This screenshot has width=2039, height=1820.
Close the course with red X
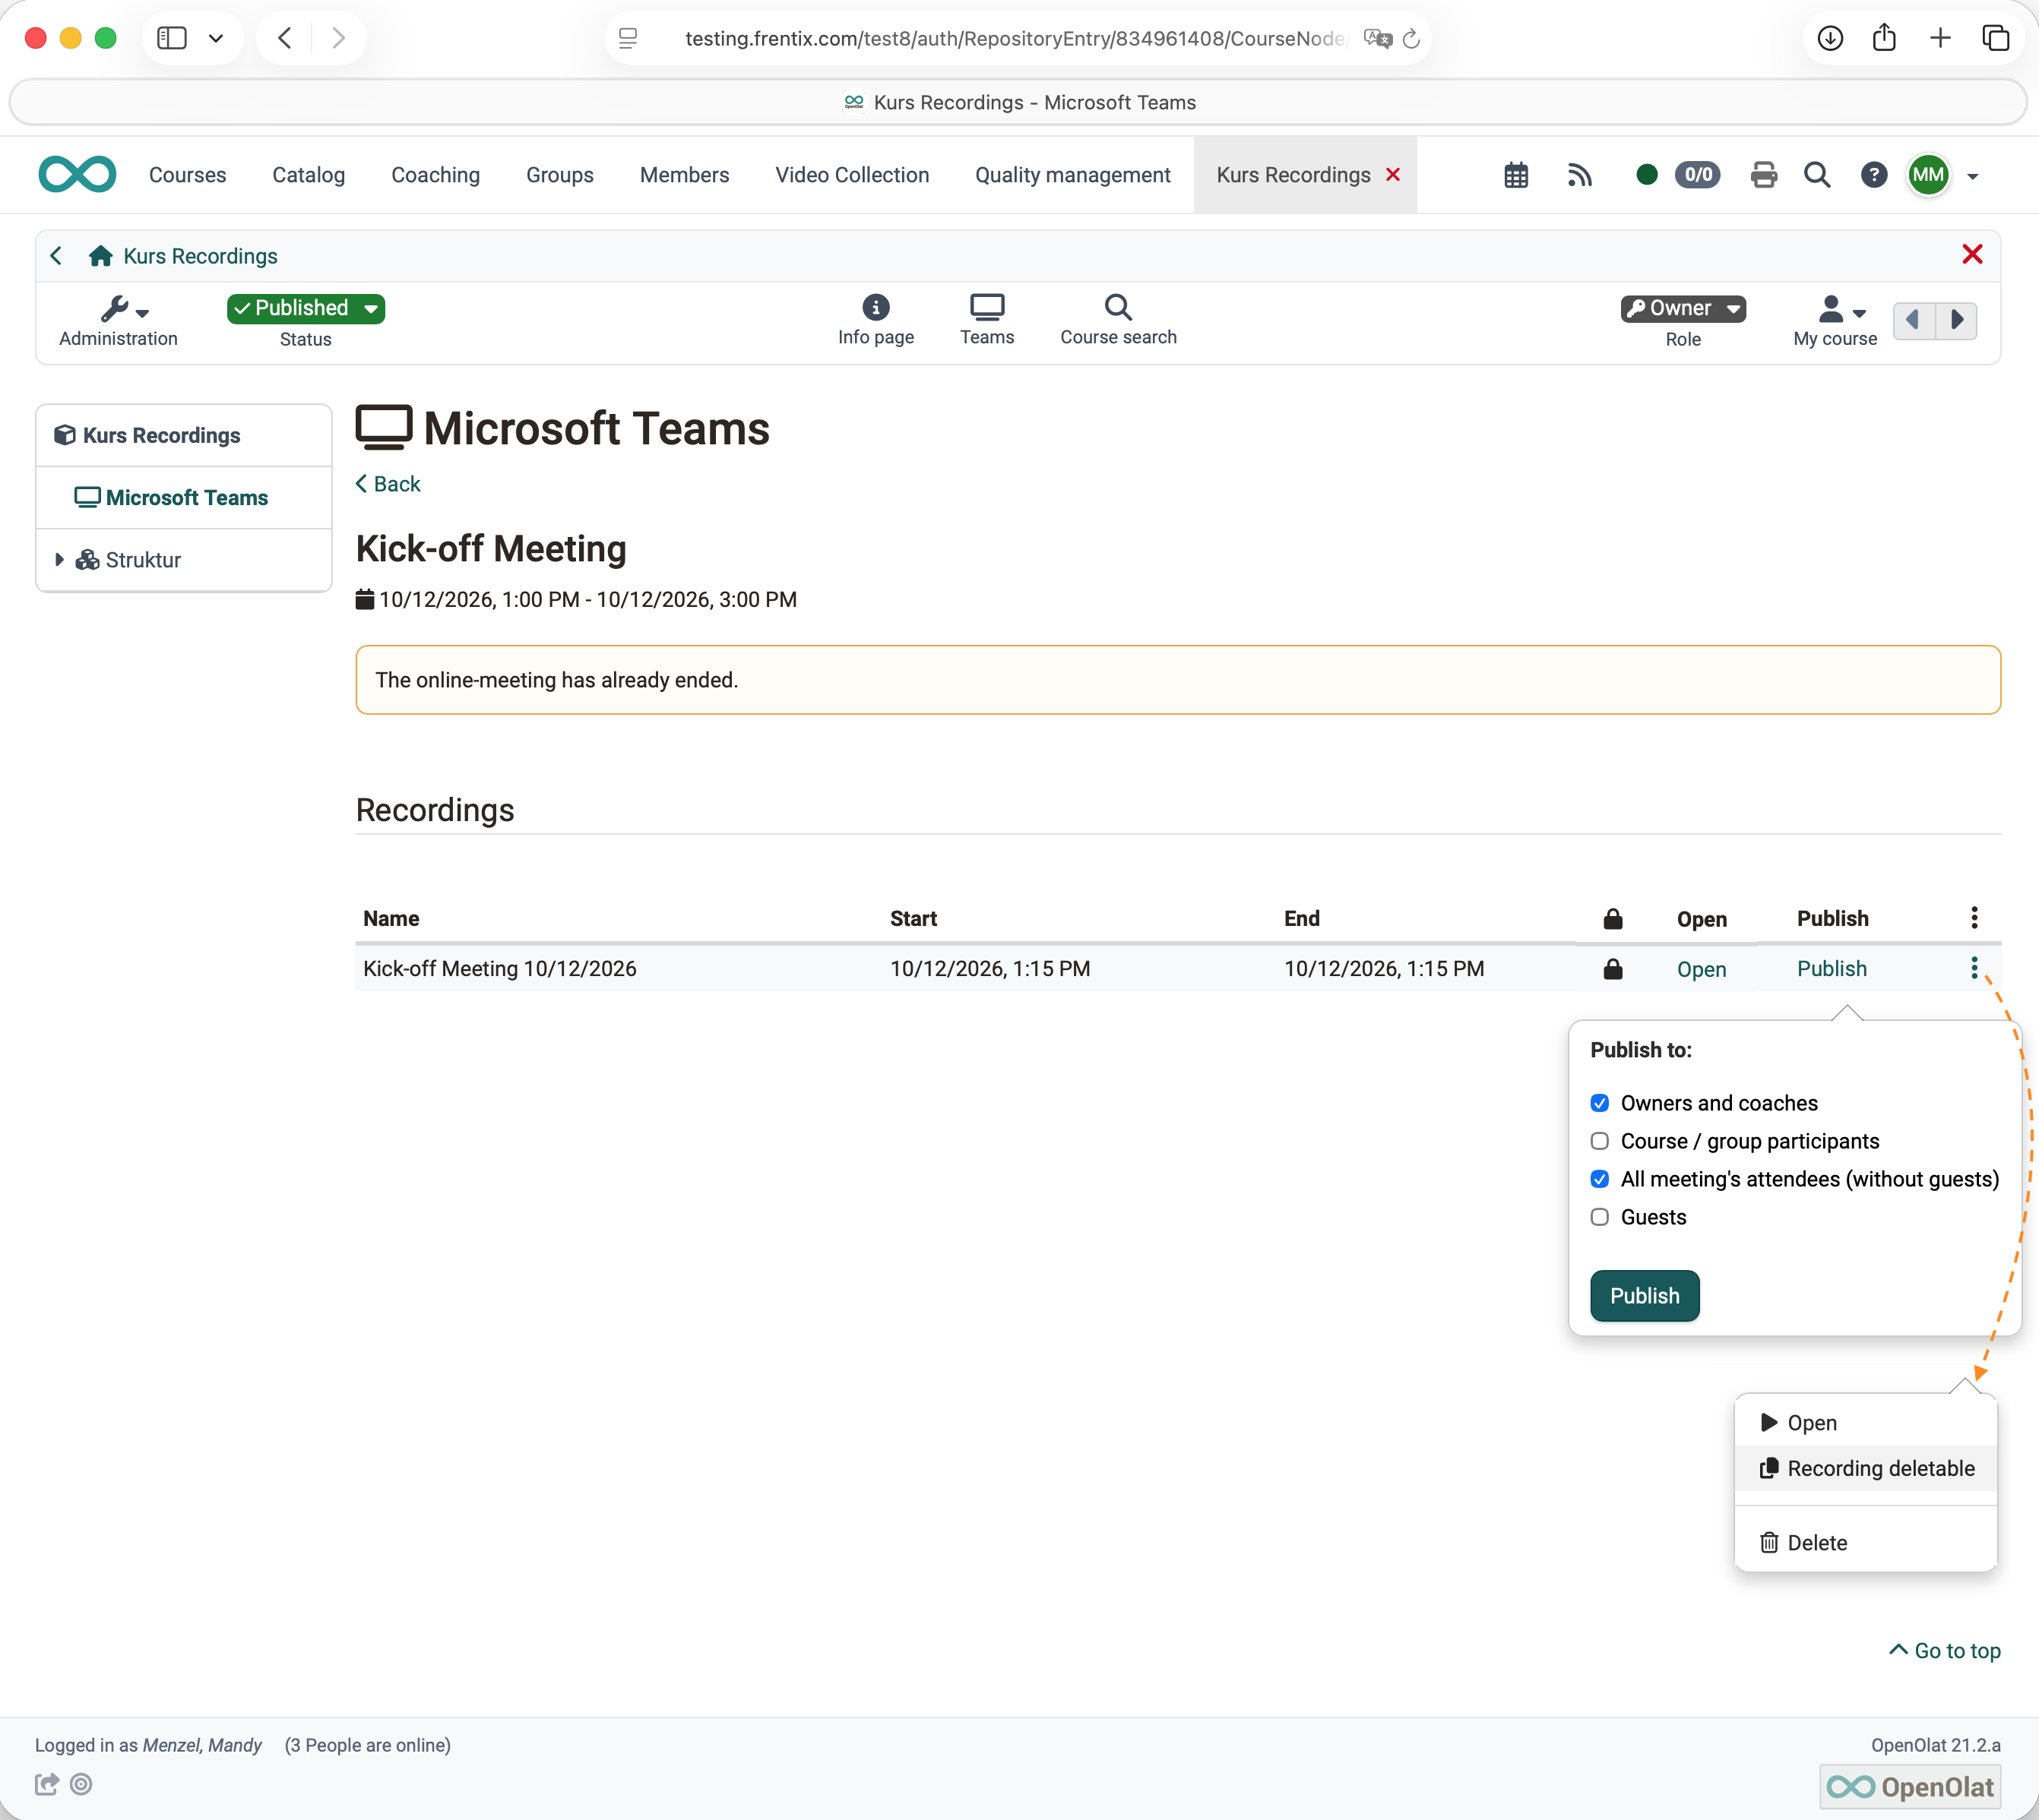point(1972,254)
